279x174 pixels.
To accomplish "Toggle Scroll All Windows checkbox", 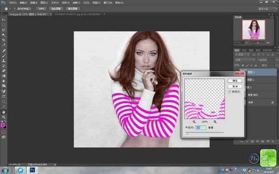I will pos(15,9).
